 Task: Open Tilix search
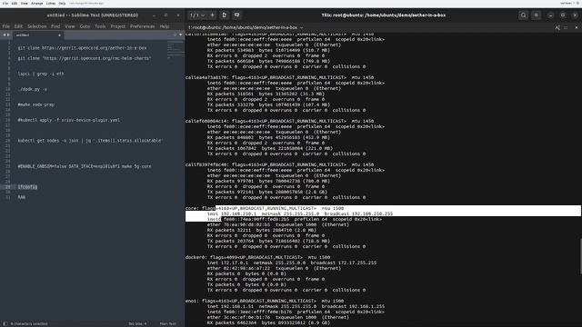(x=524, y=15)
